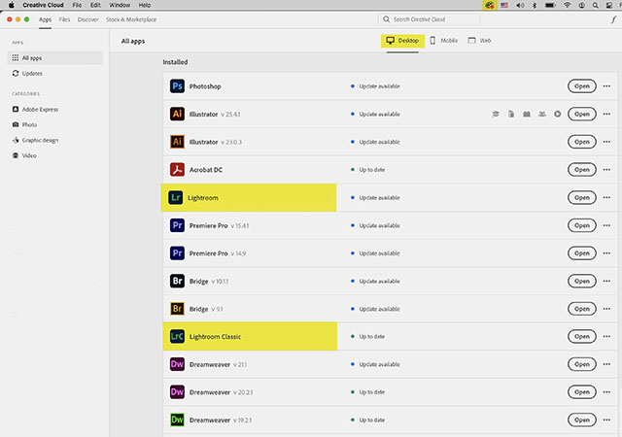Open more options for Dreamweaver v 21.1
Viewport: 622px width, 437px height.
606,364
